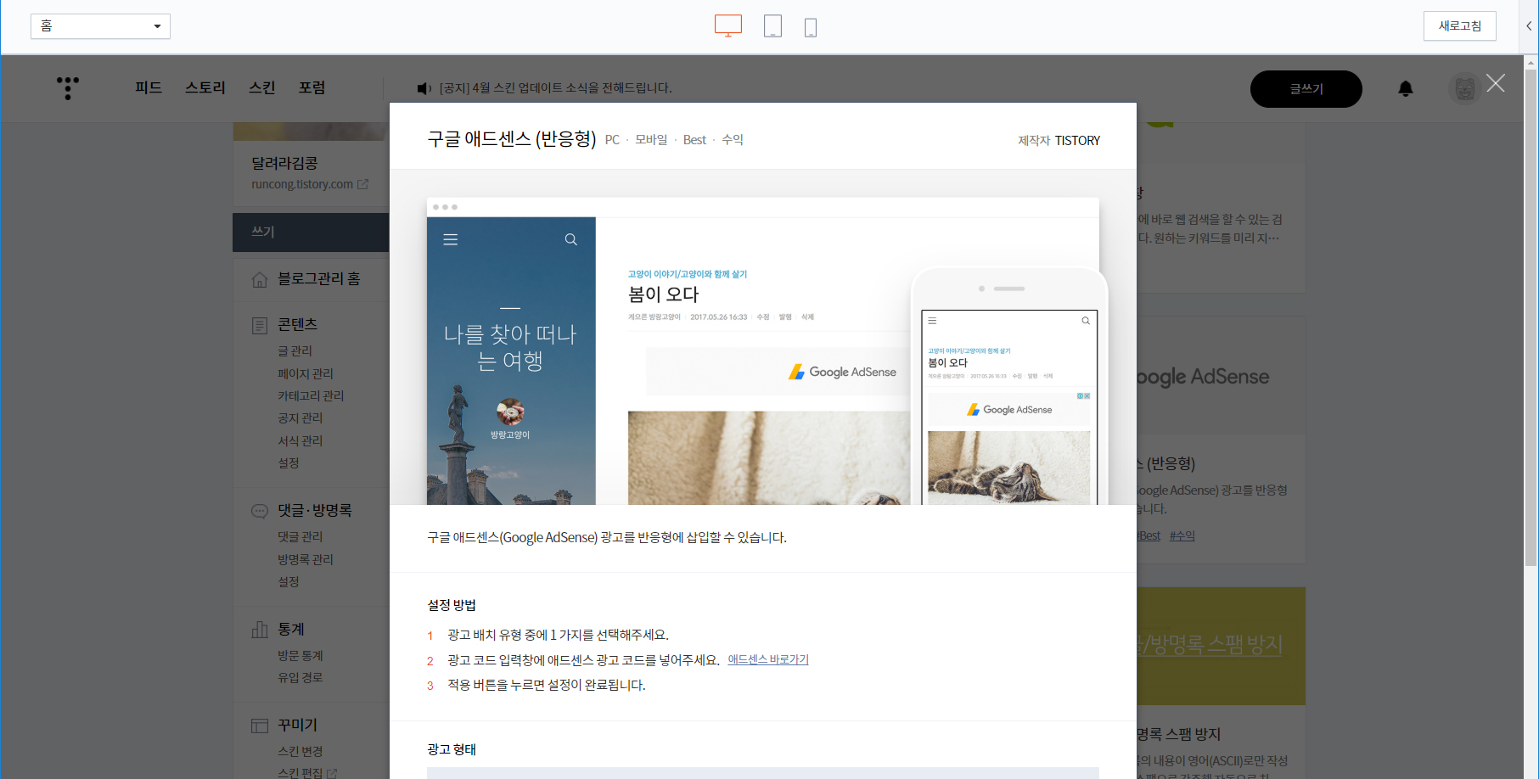
Task: Click the 쓰기 sidebar button
Action: 311,232
